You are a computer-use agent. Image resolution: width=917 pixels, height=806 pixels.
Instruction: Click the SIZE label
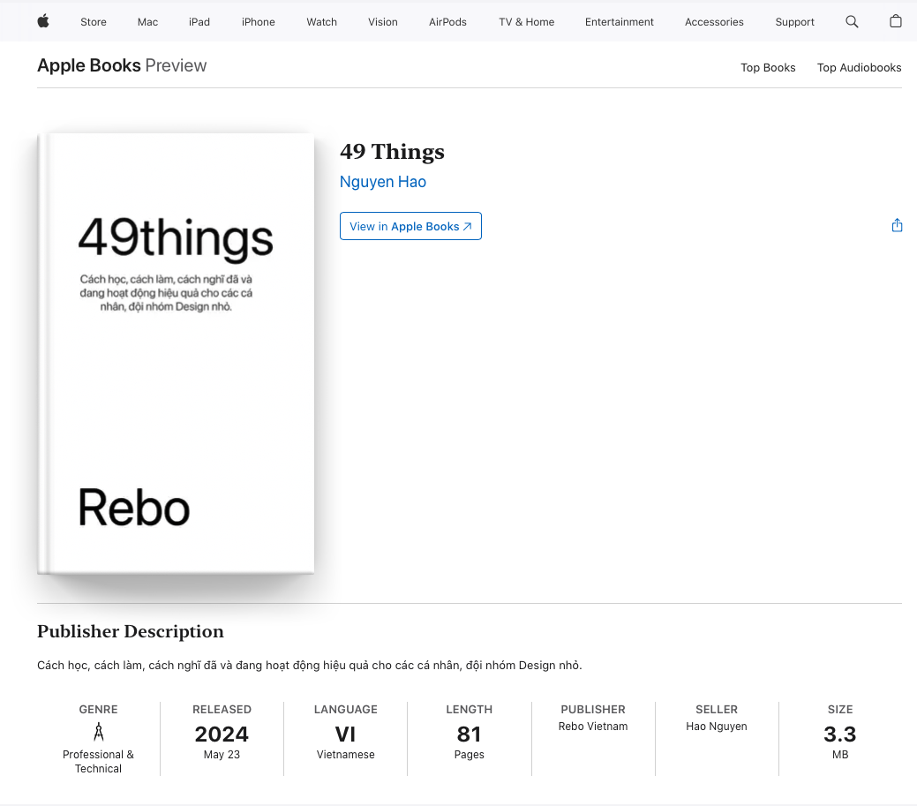[x=840, y=710]
